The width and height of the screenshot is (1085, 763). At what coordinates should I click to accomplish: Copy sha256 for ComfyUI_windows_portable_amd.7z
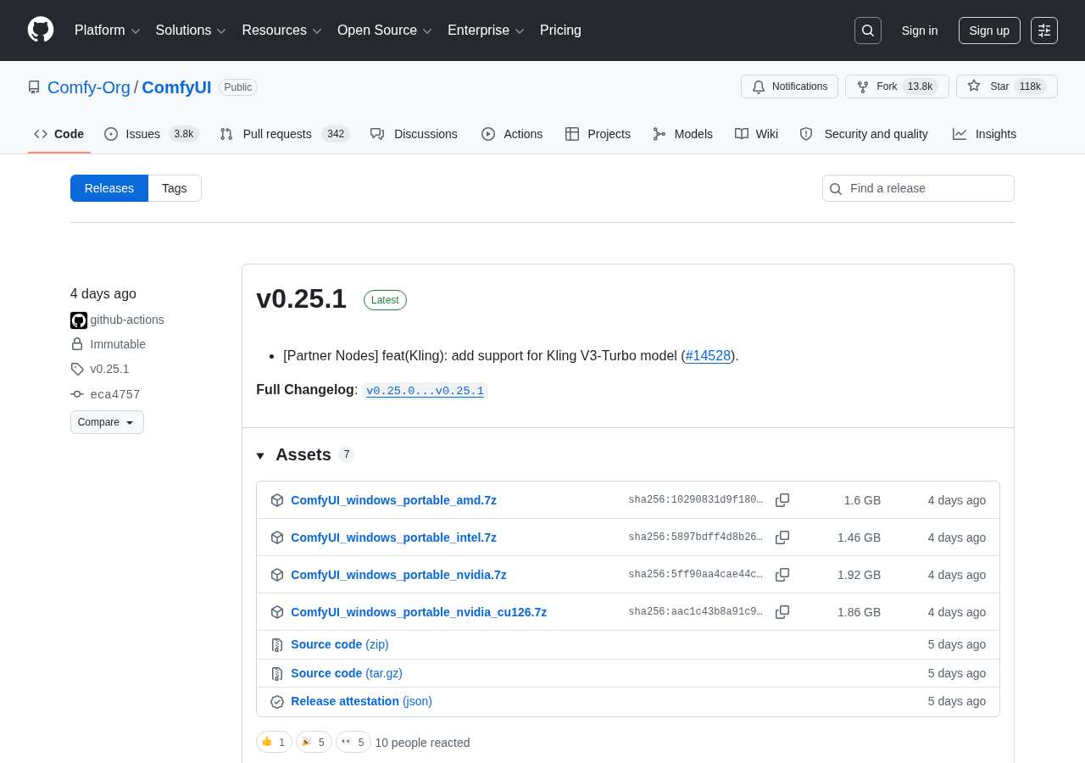[x=782, y=500]
